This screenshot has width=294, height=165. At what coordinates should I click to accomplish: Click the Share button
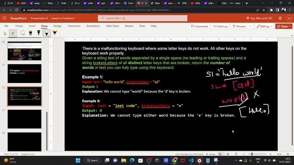point(284,27)
